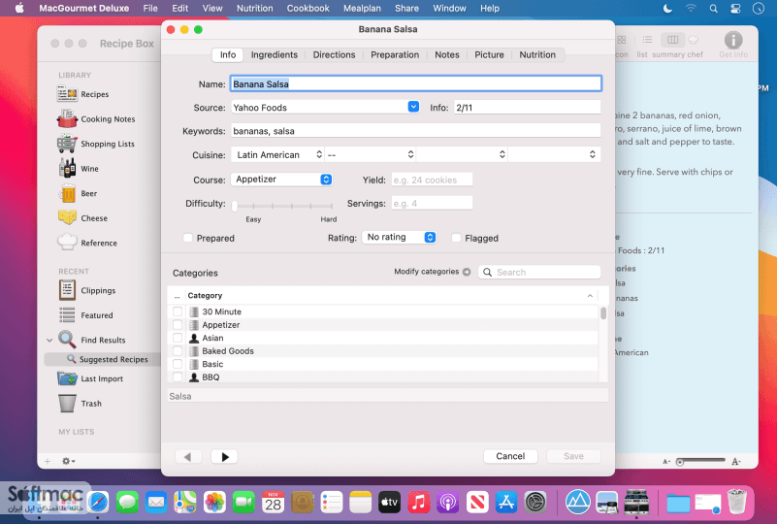The height and width of the screenshot is (524, 777).
Task: Go to previous recipe arrow
Action: tap(188, 457)
